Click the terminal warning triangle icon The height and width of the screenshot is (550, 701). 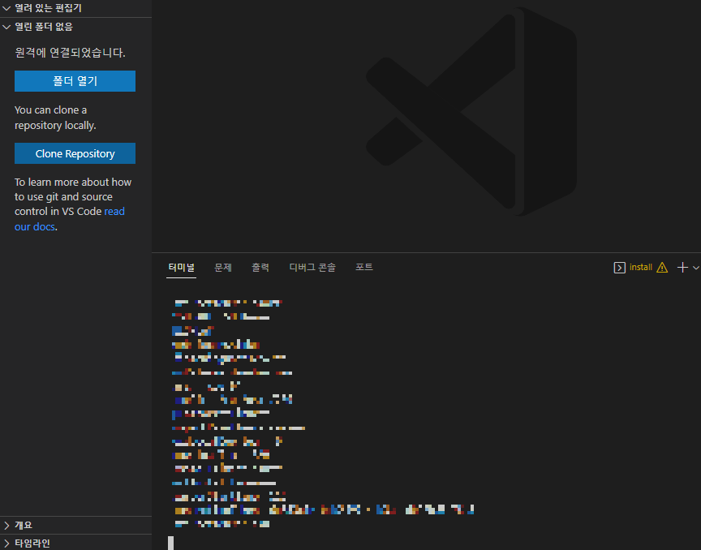(662, 268)
